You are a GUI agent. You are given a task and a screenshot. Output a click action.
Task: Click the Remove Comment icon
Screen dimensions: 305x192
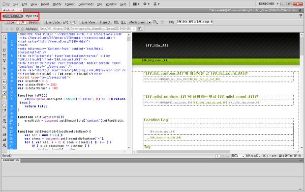click(4, 110)
